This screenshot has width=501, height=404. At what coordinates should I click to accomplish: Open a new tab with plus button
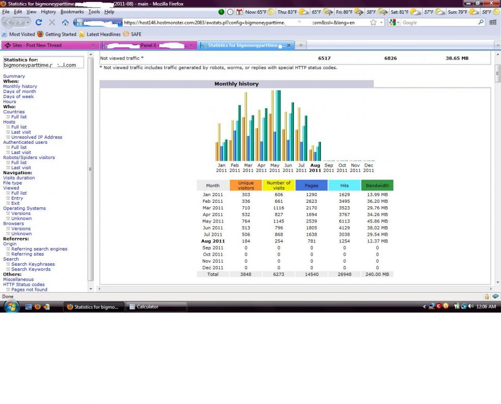click(x=301, y=45)
